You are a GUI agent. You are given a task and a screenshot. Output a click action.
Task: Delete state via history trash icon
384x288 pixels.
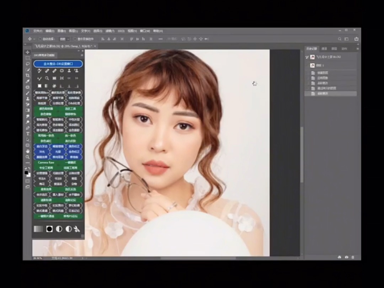[x=353, y=257]
